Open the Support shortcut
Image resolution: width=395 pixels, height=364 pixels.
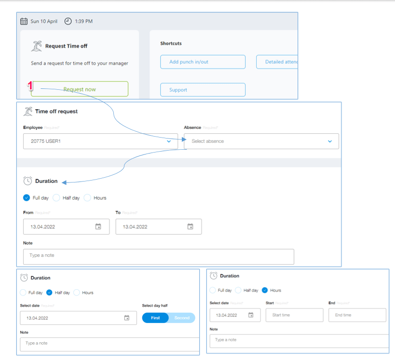pos(203,90)
